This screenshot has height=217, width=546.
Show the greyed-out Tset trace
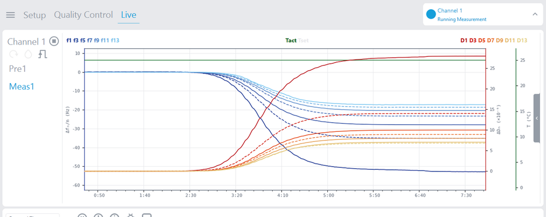(303, 40)
